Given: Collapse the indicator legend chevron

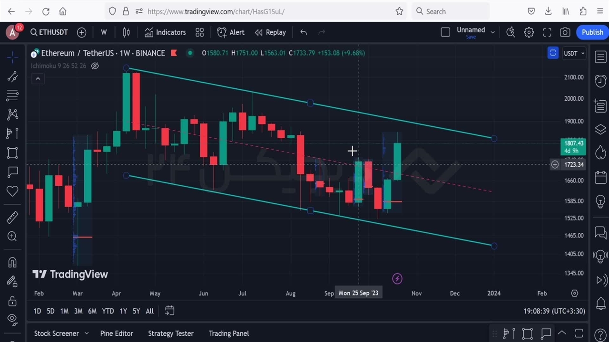Looking at the screenshot, I should (x=38, y=79).
